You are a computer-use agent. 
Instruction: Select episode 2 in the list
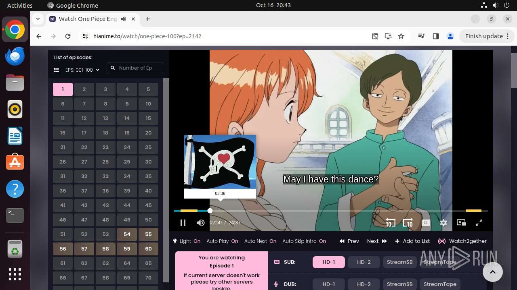click(84, 89)
